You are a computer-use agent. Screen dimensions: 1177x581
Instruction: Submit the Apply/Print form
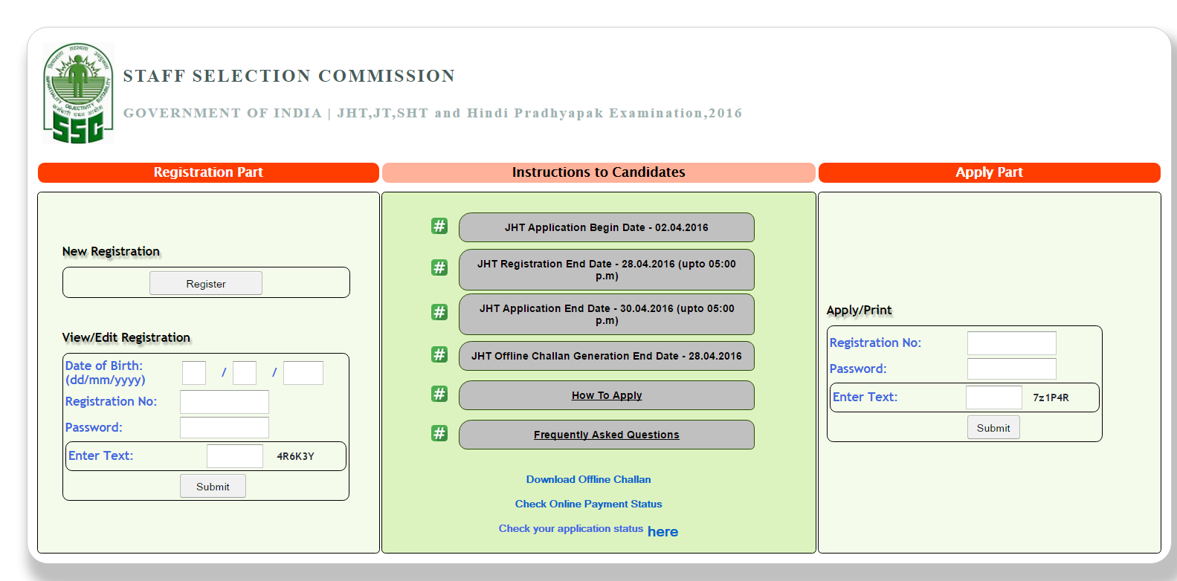(x=993, y=427)
